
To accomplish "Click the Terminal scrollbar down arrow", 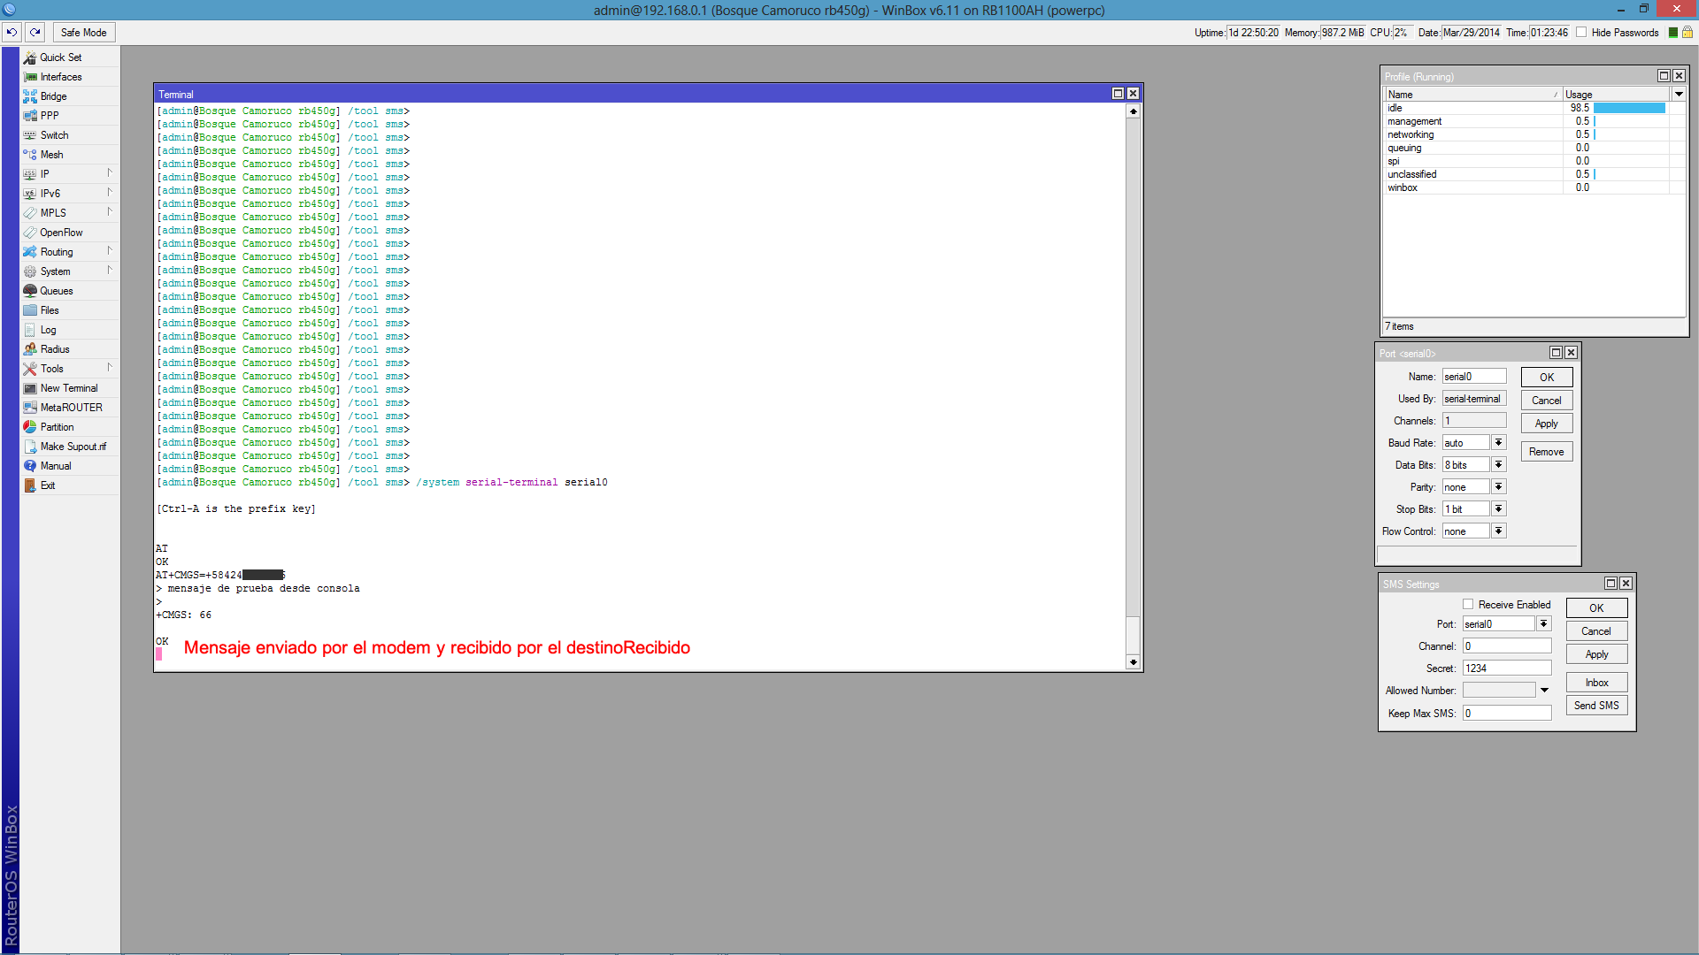I will [1133, 662].
